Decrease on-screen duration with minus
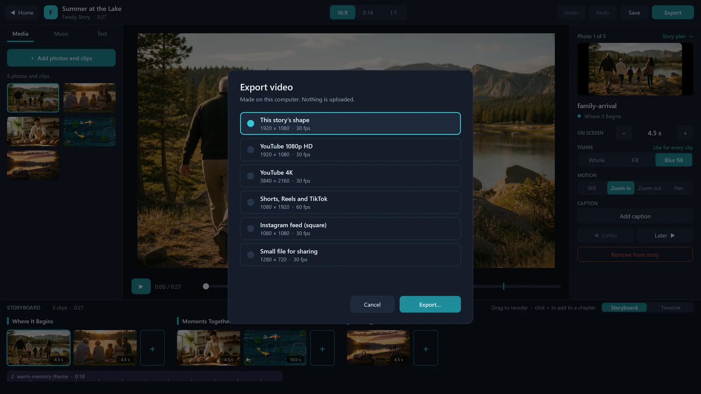Screen dimensions: 701x394 [623, 133]
